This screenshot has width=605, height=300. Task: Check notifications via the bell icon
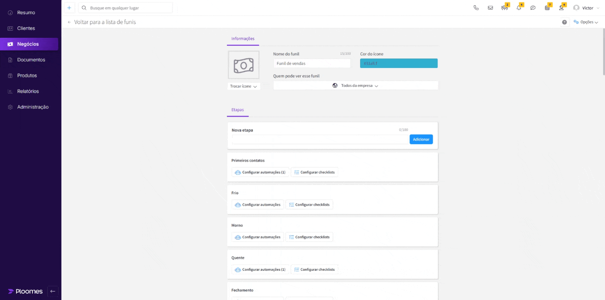click(x=519, y=8)
